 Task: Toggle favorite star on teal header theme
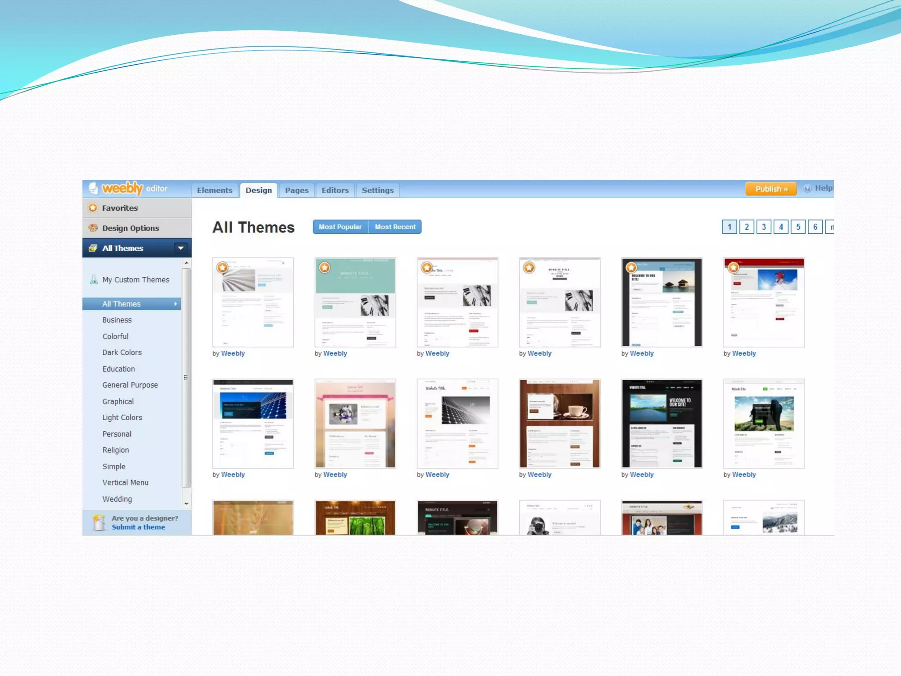(325, 267)
